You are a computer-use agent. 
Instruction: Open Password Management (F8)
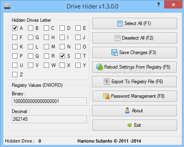click(x=135, y=96)
